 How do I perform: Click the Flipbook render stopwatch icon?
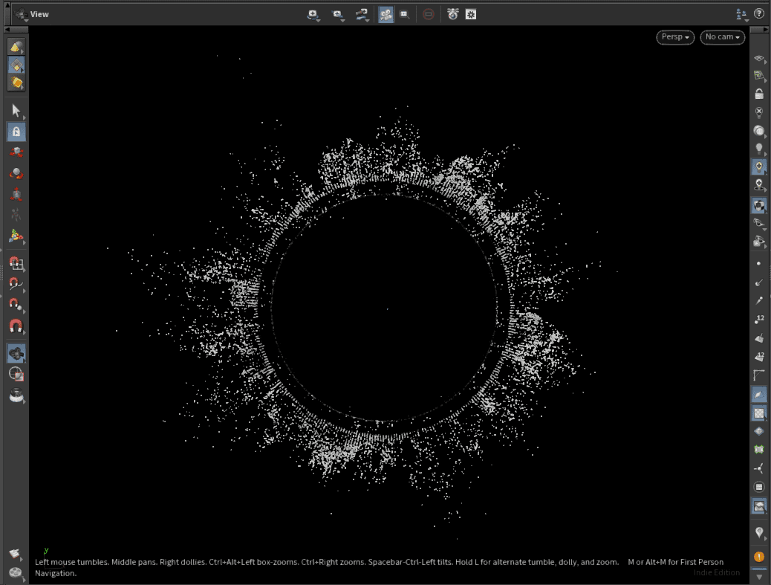point(452,14)
